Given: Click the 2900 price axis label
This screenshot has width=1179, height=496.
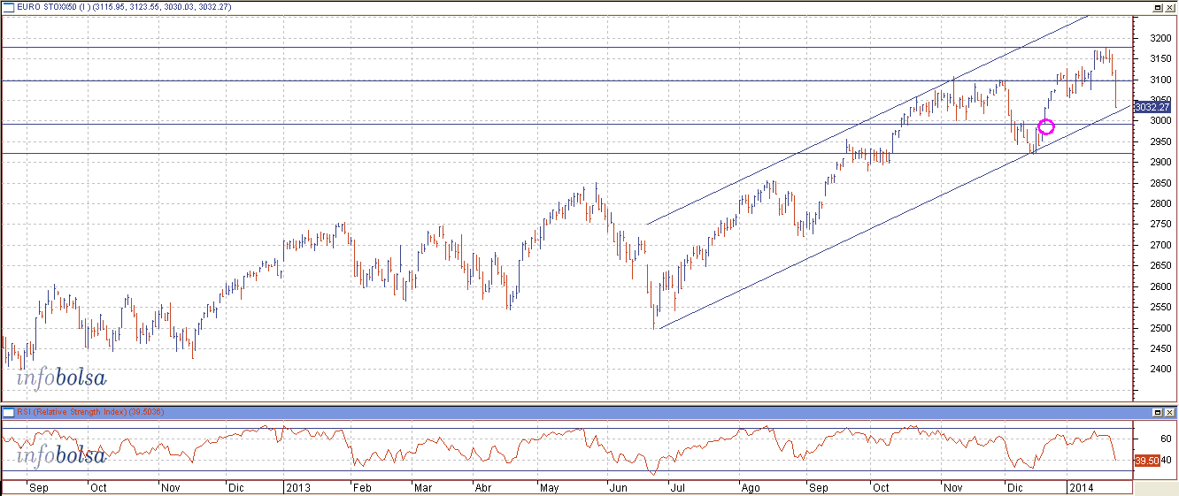Looking at the screenshot, I should pyautogui.click(x=1159, y=164).
